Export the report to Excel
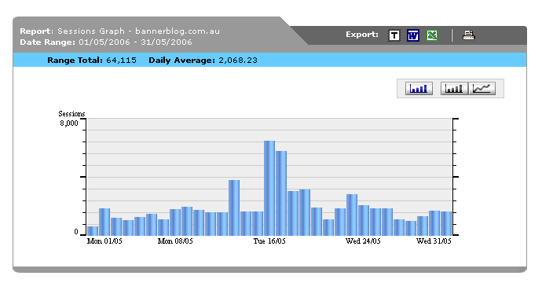Viewport: 542px width, 283px height. pos(432,35)
